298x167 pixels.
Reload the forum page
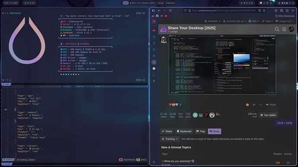click(170, 11)
